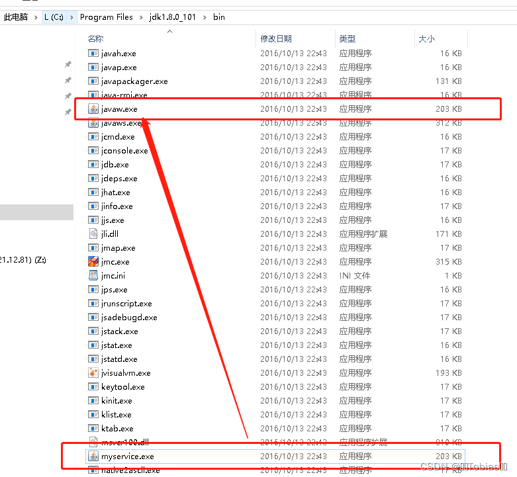The width and height of the screenshot is (517, 477).
Task: Select the jstatd.exe file name
Action: point(119,359)
